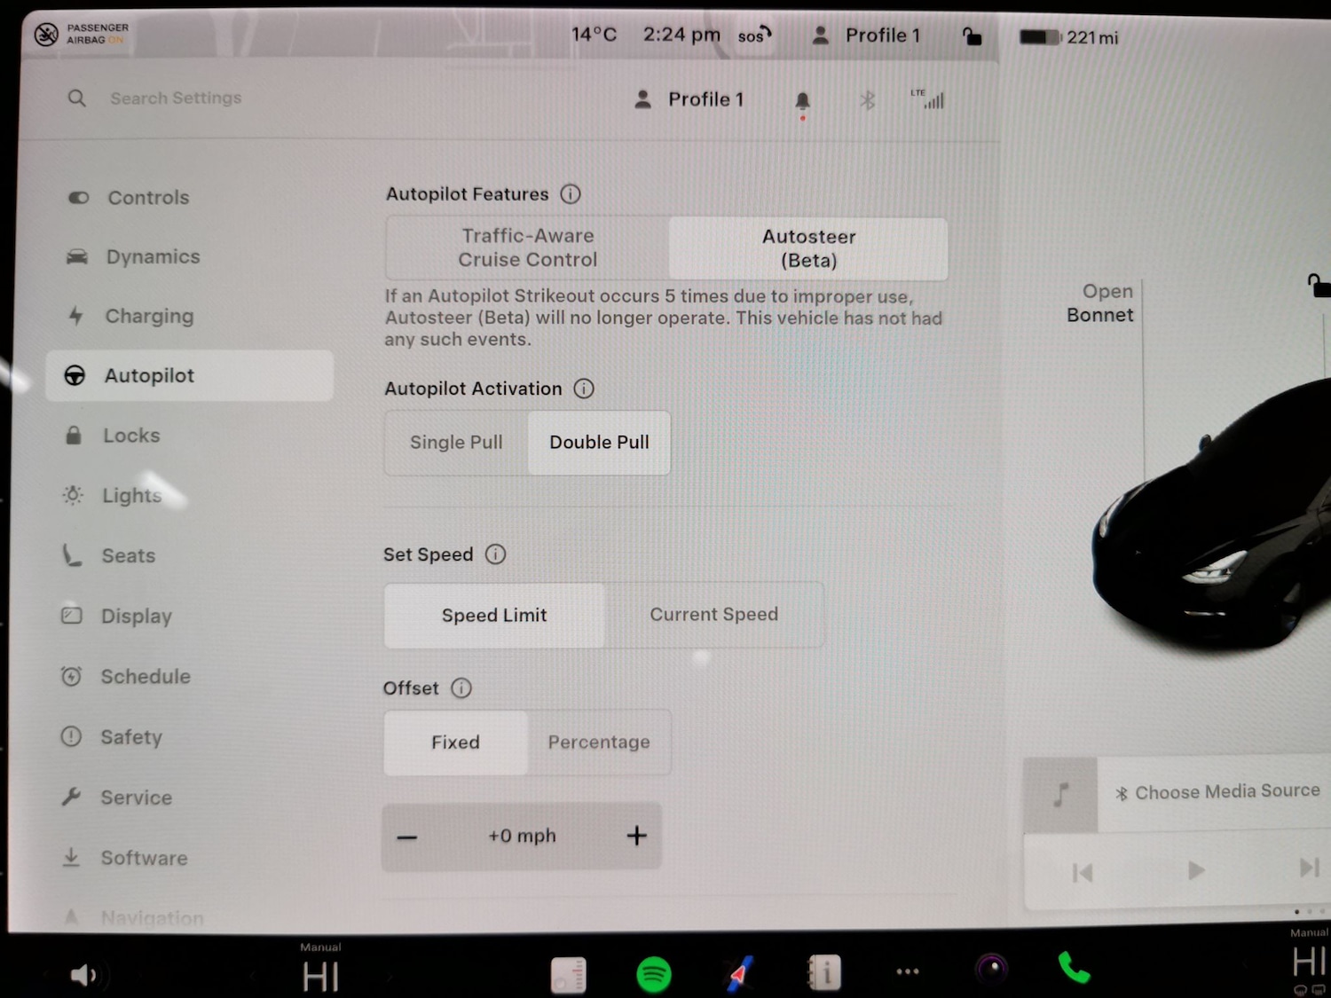
Task: Tap the lock icon in the status bar
Action: [x=972, y=35]
